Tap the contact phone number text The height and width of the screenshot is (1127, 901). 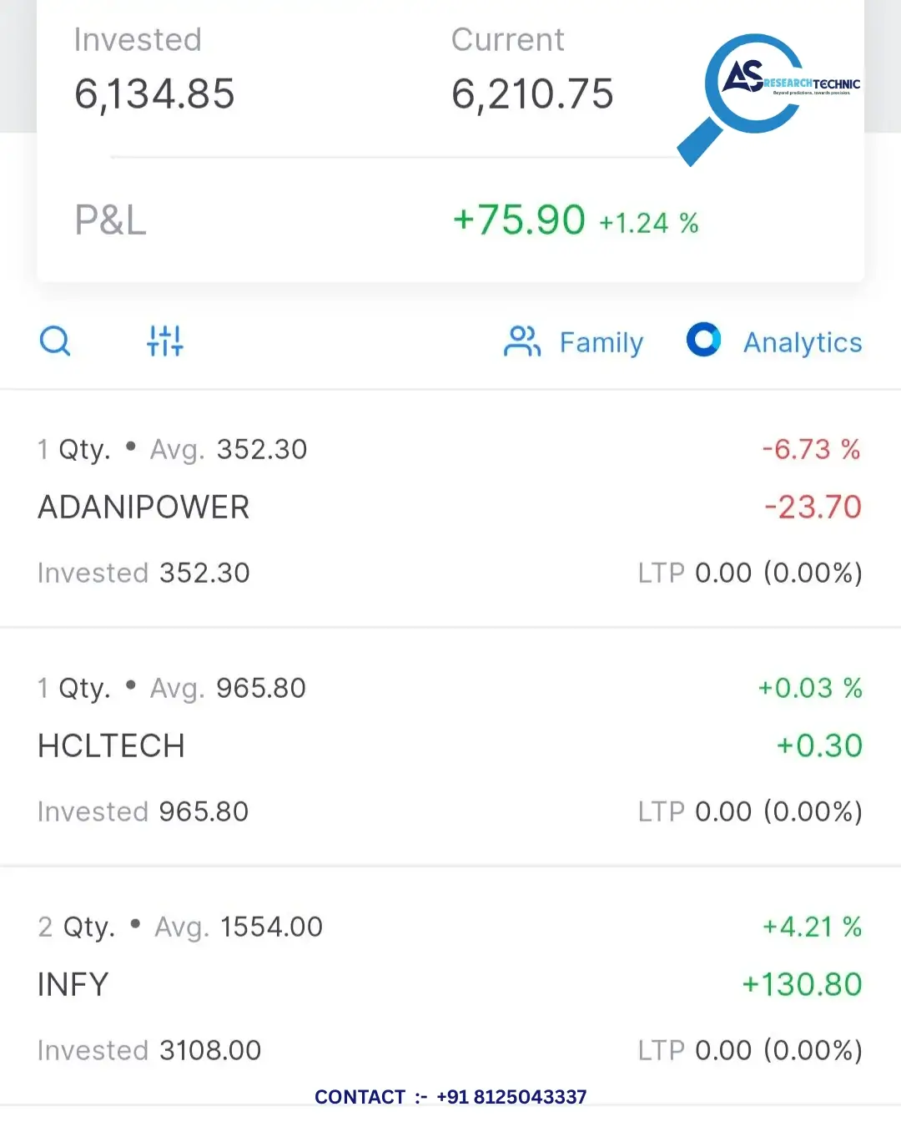pyautogui.click(x=511, y=1097)
